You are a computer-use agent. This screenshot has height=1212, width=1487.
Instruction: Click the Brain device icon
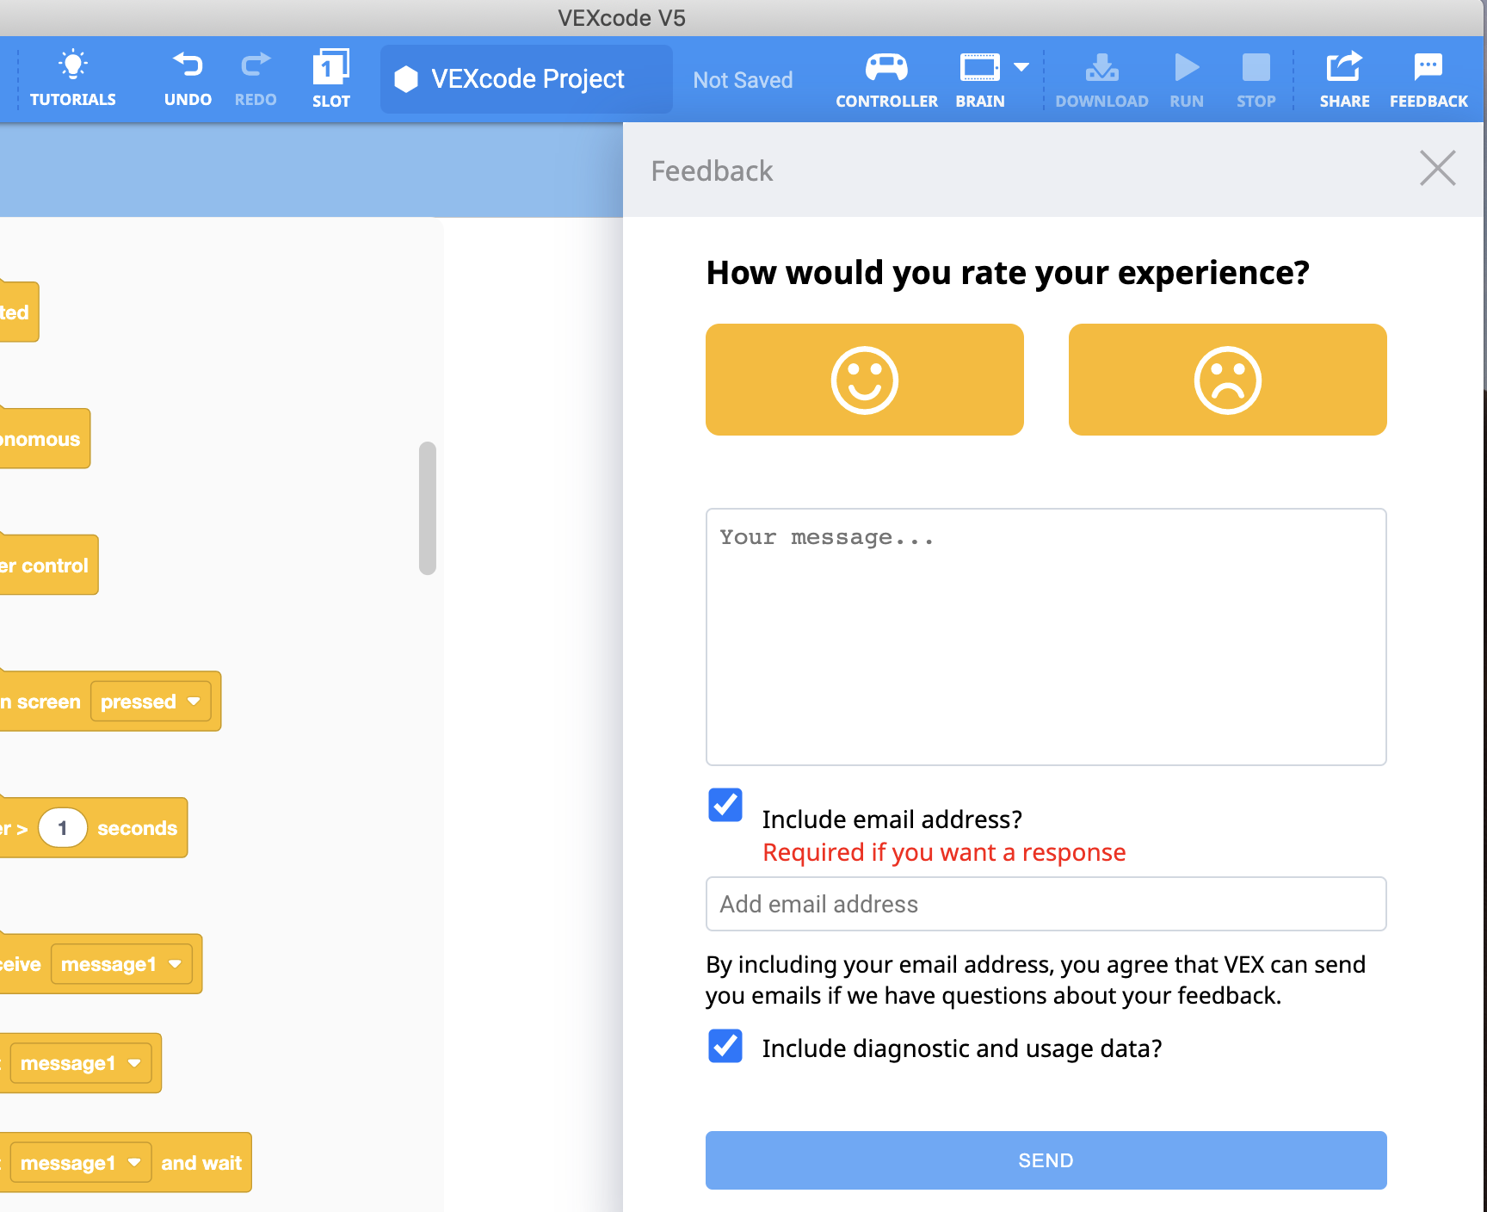click(x=979, y=67)
